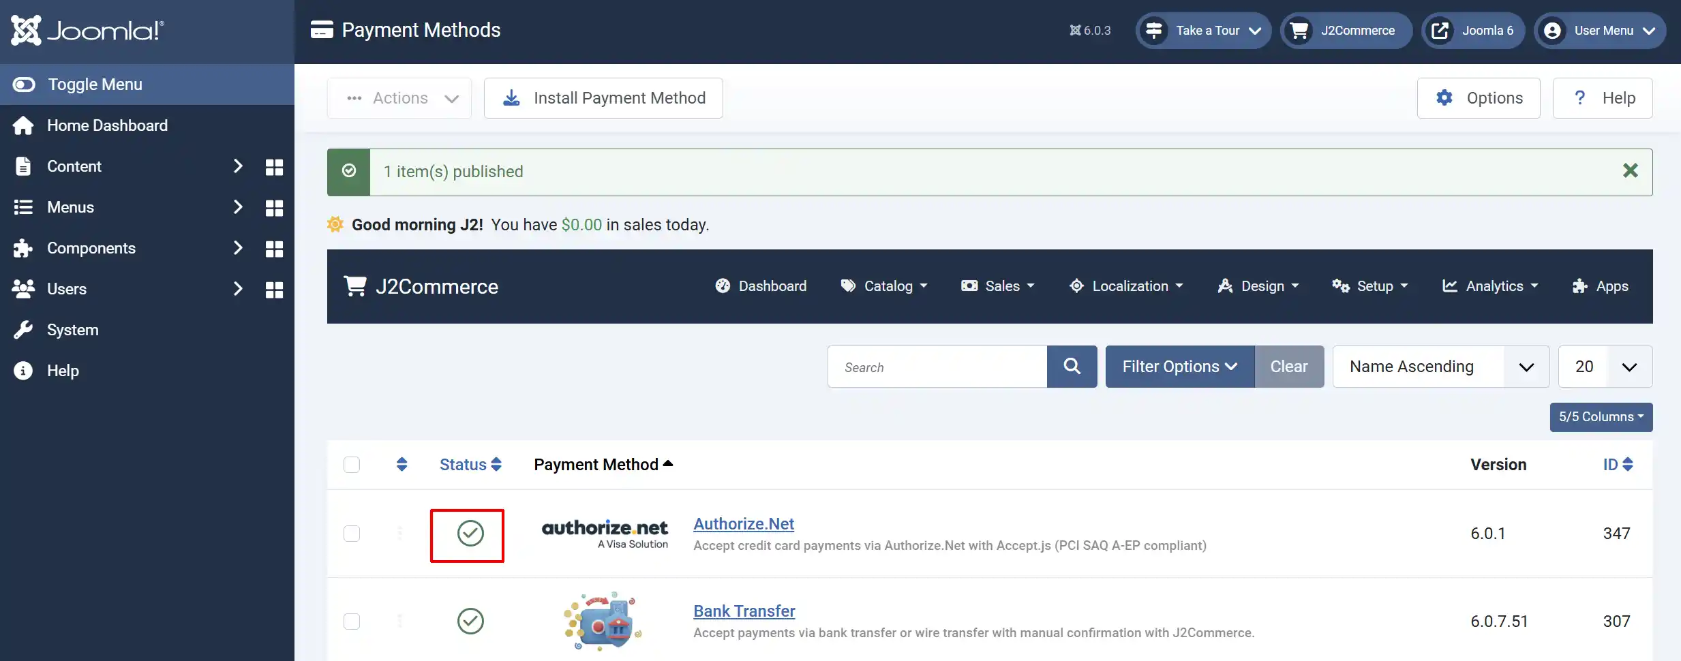Open the Setup menu
Viewport: 1681px width, 661px height.
(x=1370, y=286)
